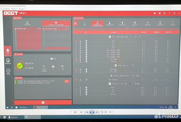This screenshot has width=181, height=122.
Task: Toggle the System 1 checkbox
Action: pos(76,88)
